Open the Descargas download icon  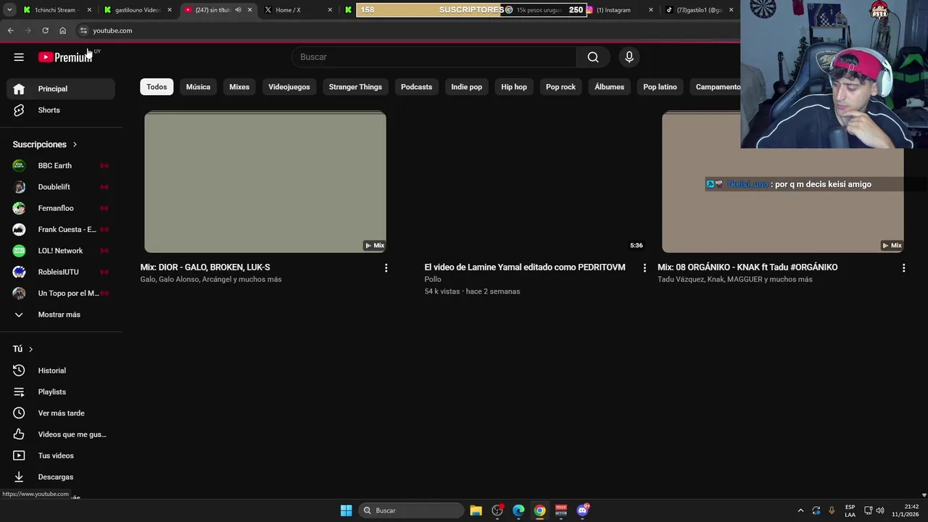click(x=19, y=477)
